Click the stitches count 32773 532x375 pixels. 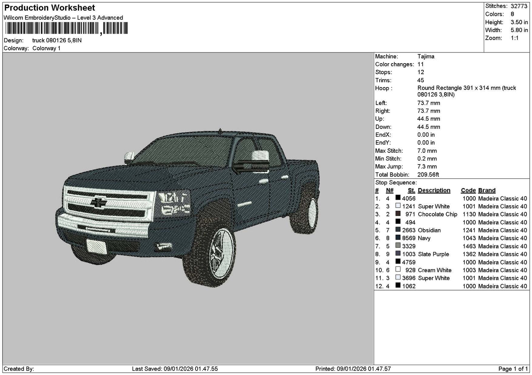(x=519, y=6)
